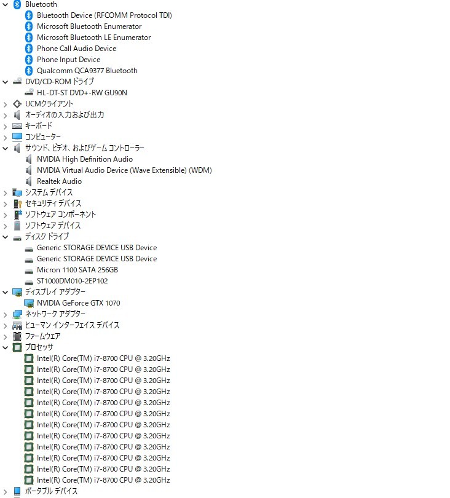Collapse the ディスプレイ アダプター category
The height and width of the screenshot is (498, 450).
tap(5, 292)
